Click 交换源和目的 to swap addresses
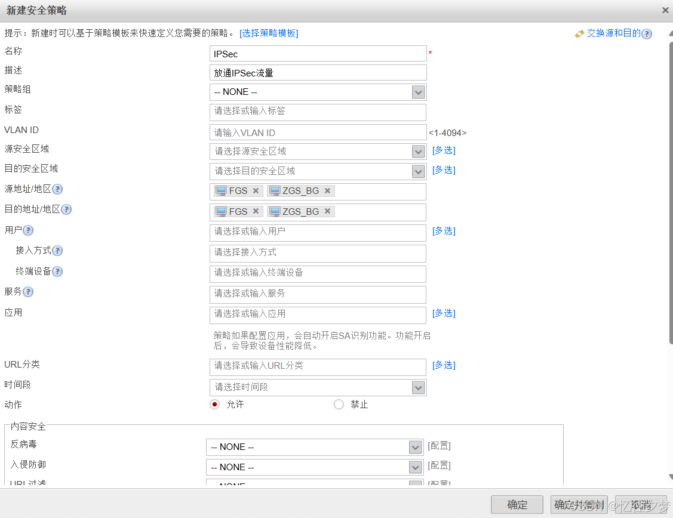This screenshot has height=518, width=673. (x=613, y=33)
